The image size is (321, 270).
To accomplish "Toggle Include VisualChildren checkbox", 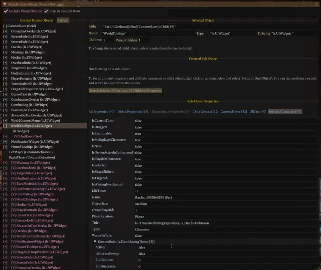I will click(x=6, y=11).
